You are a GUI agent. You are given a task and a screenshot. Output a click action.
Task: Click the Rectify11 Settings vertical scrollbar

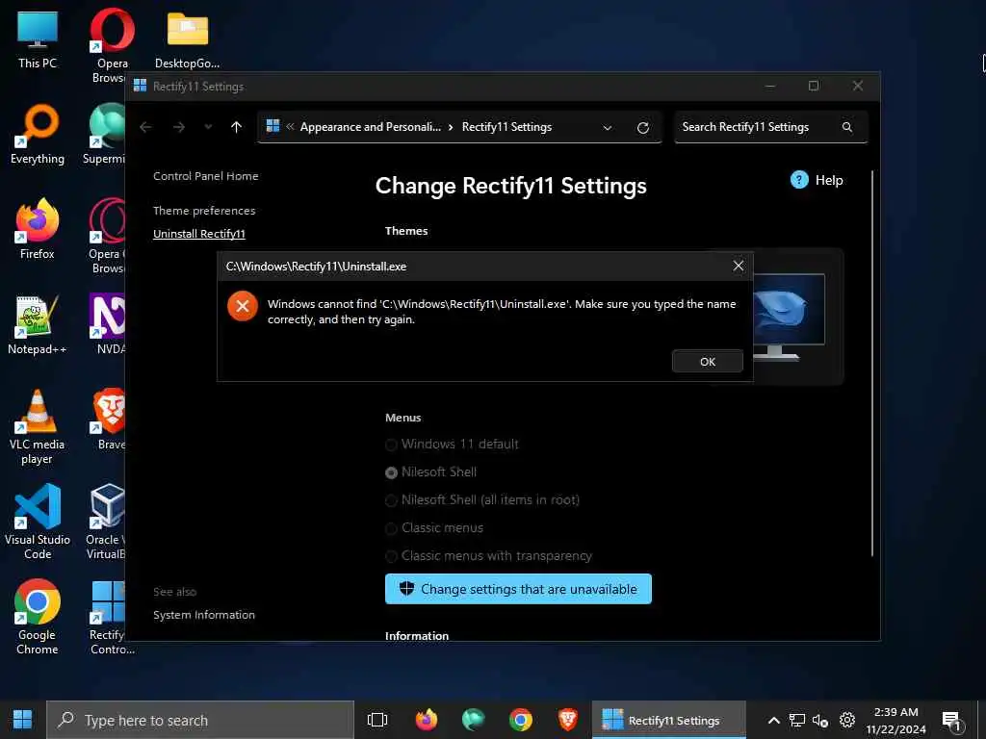[x=872, y=363]
